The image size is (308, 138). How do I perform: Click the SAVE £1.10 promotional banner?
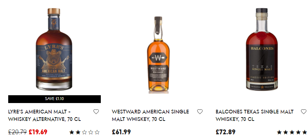[55, 99]
